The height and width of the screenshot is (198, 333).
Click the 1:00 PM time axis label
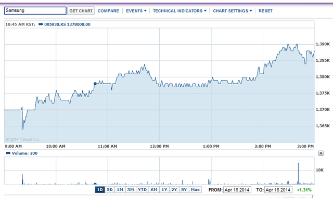[211, 146]
